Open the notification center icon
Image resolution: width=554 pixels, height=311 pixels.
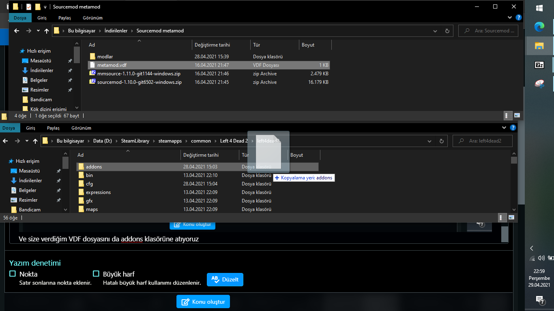[x=539, y=300]
